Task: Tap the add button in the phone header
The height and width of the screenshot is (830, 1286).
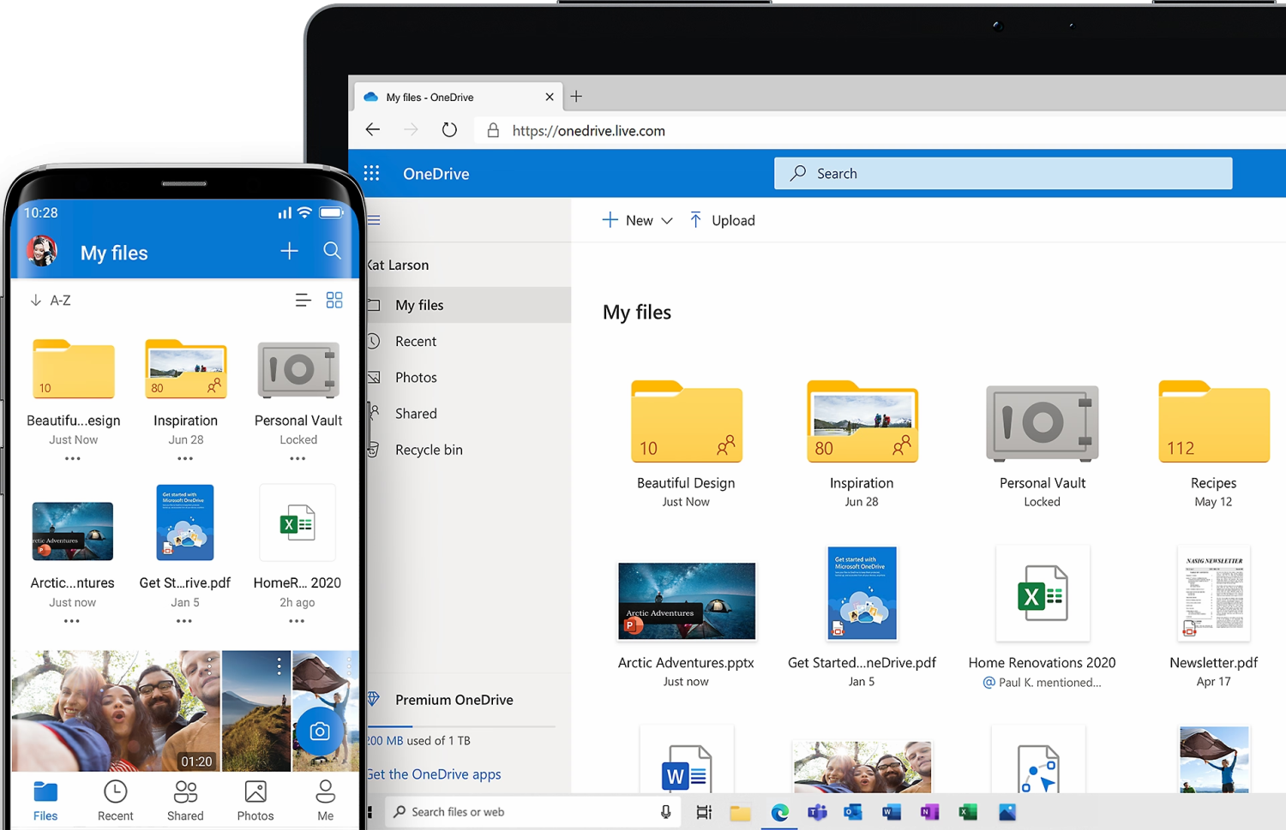Action: 289,251
